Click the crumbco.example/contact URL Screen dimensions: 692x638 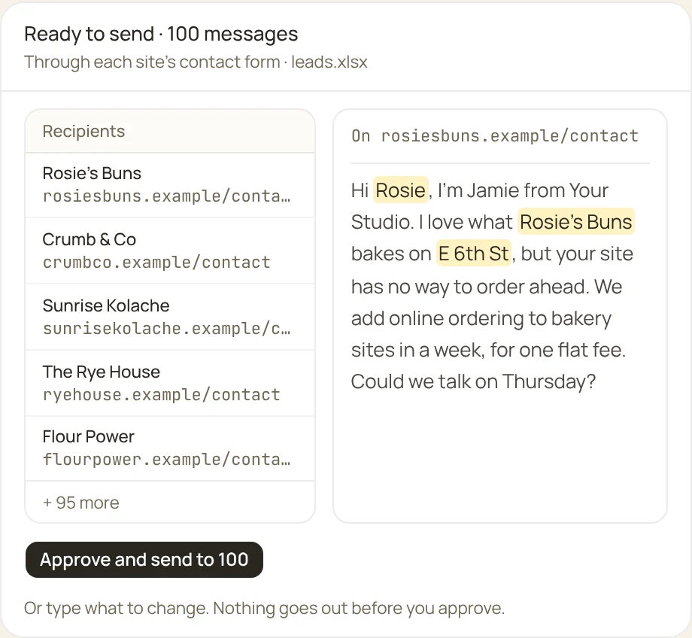coord(156,263)
